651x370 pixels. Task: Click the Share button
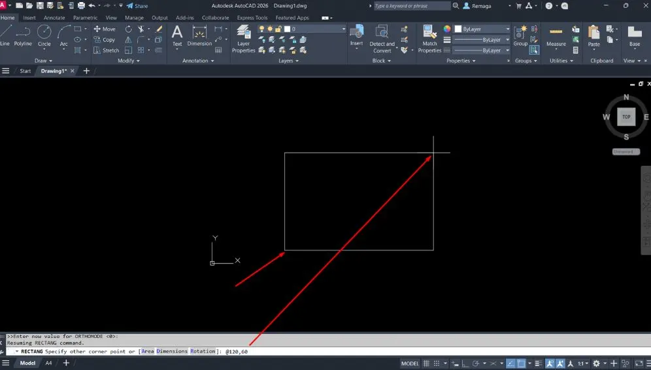137,6
